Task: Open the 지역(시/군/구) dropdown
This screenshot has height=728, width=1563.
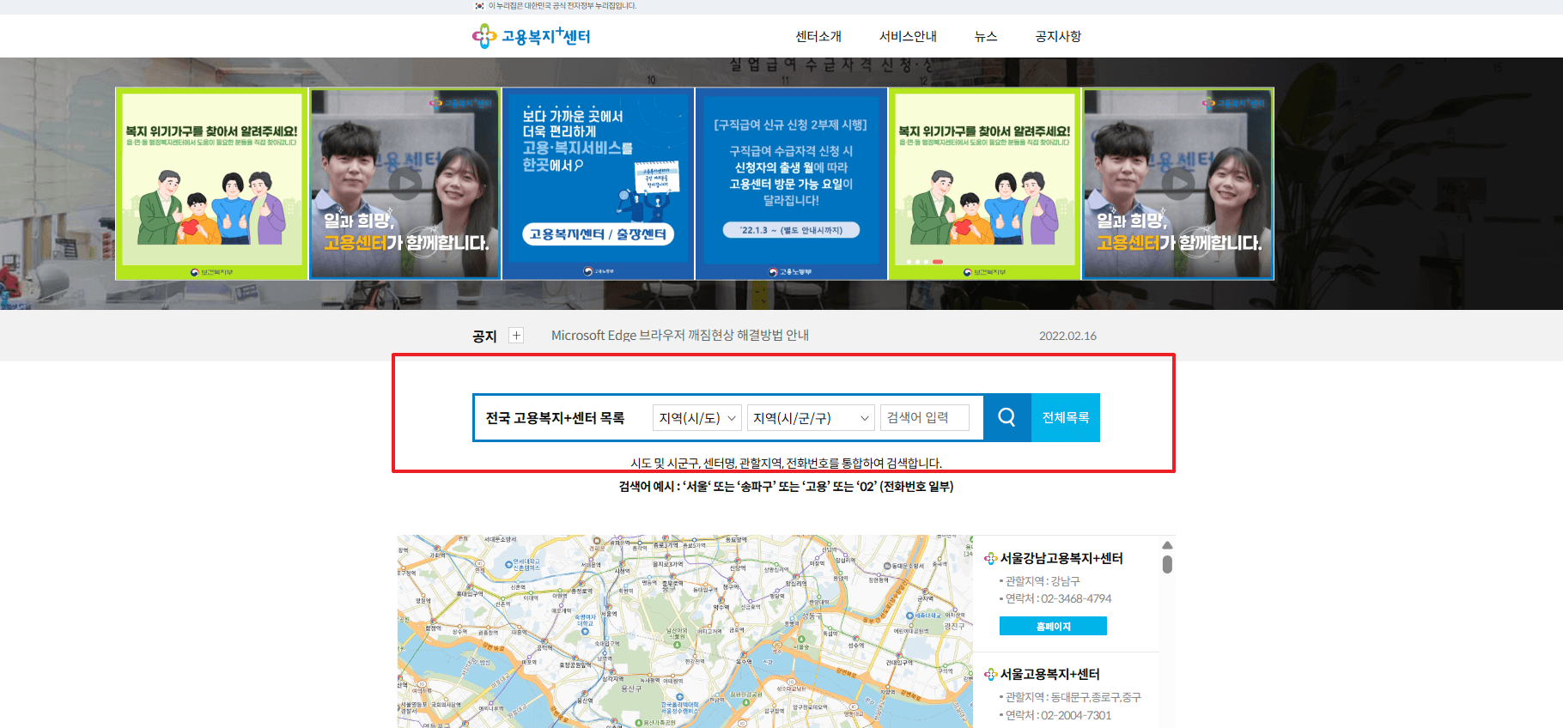Action: coord(811,418)
